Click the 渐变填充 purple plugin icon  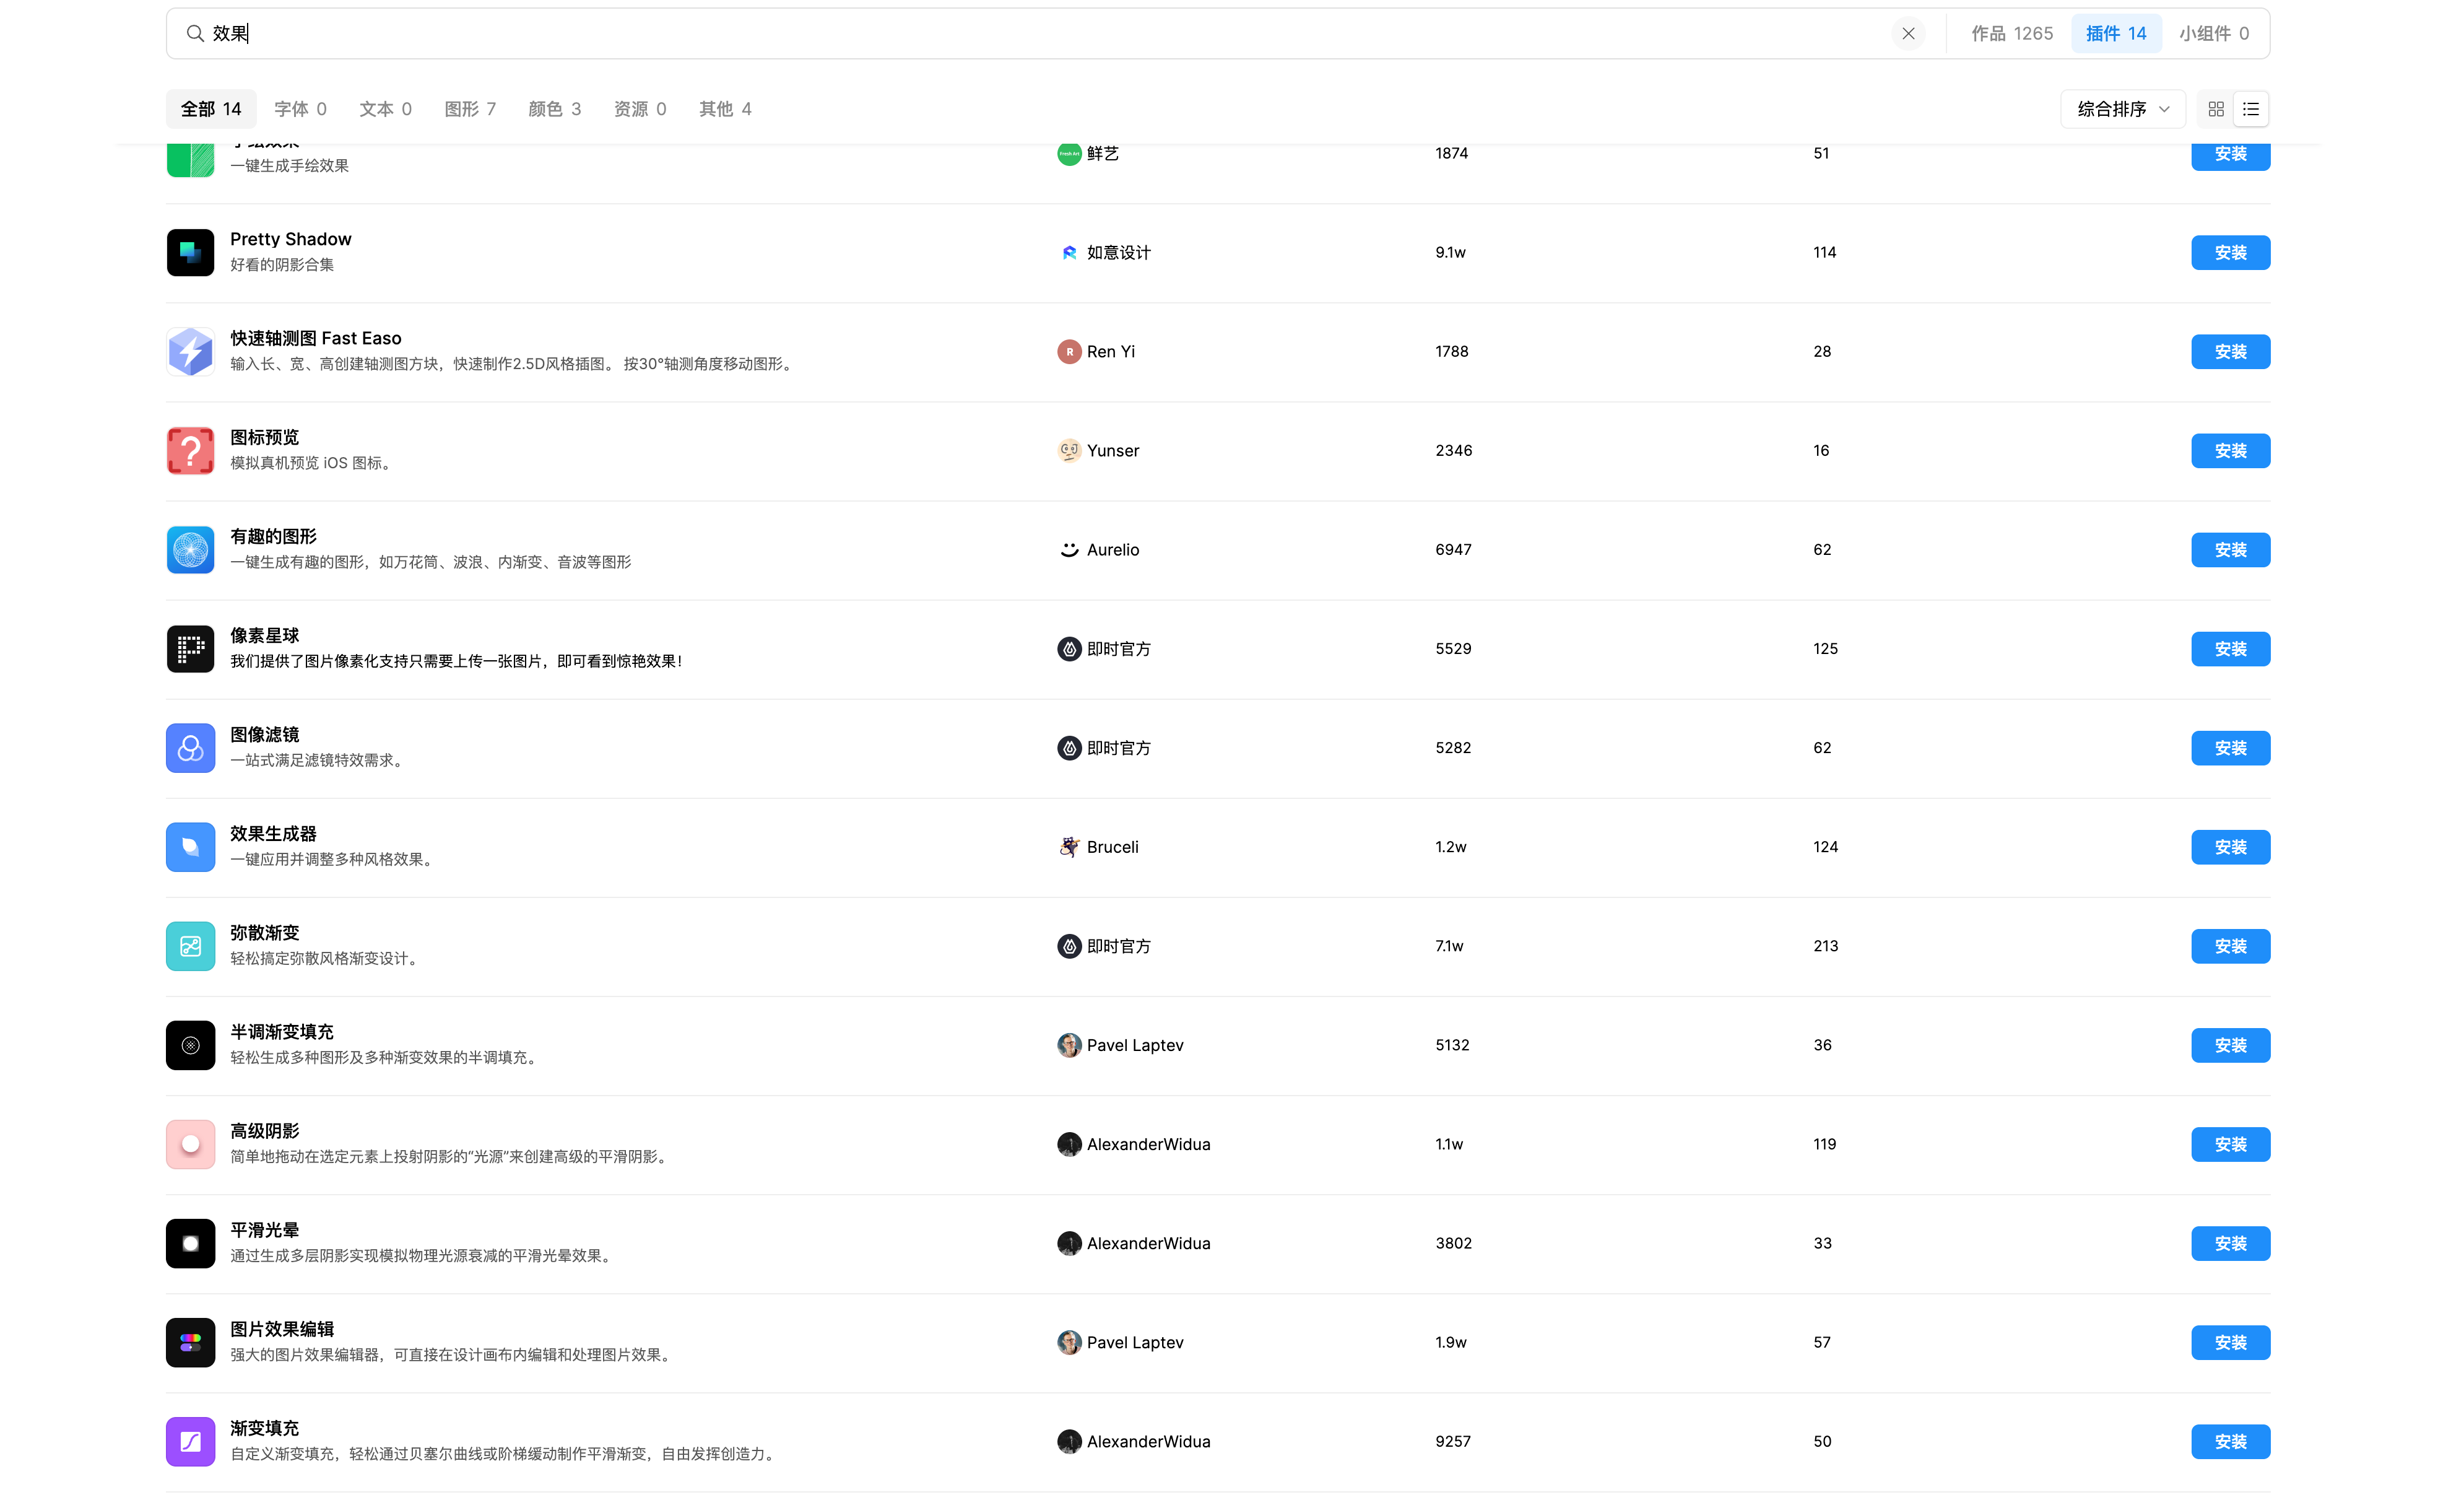(190, 1441)
